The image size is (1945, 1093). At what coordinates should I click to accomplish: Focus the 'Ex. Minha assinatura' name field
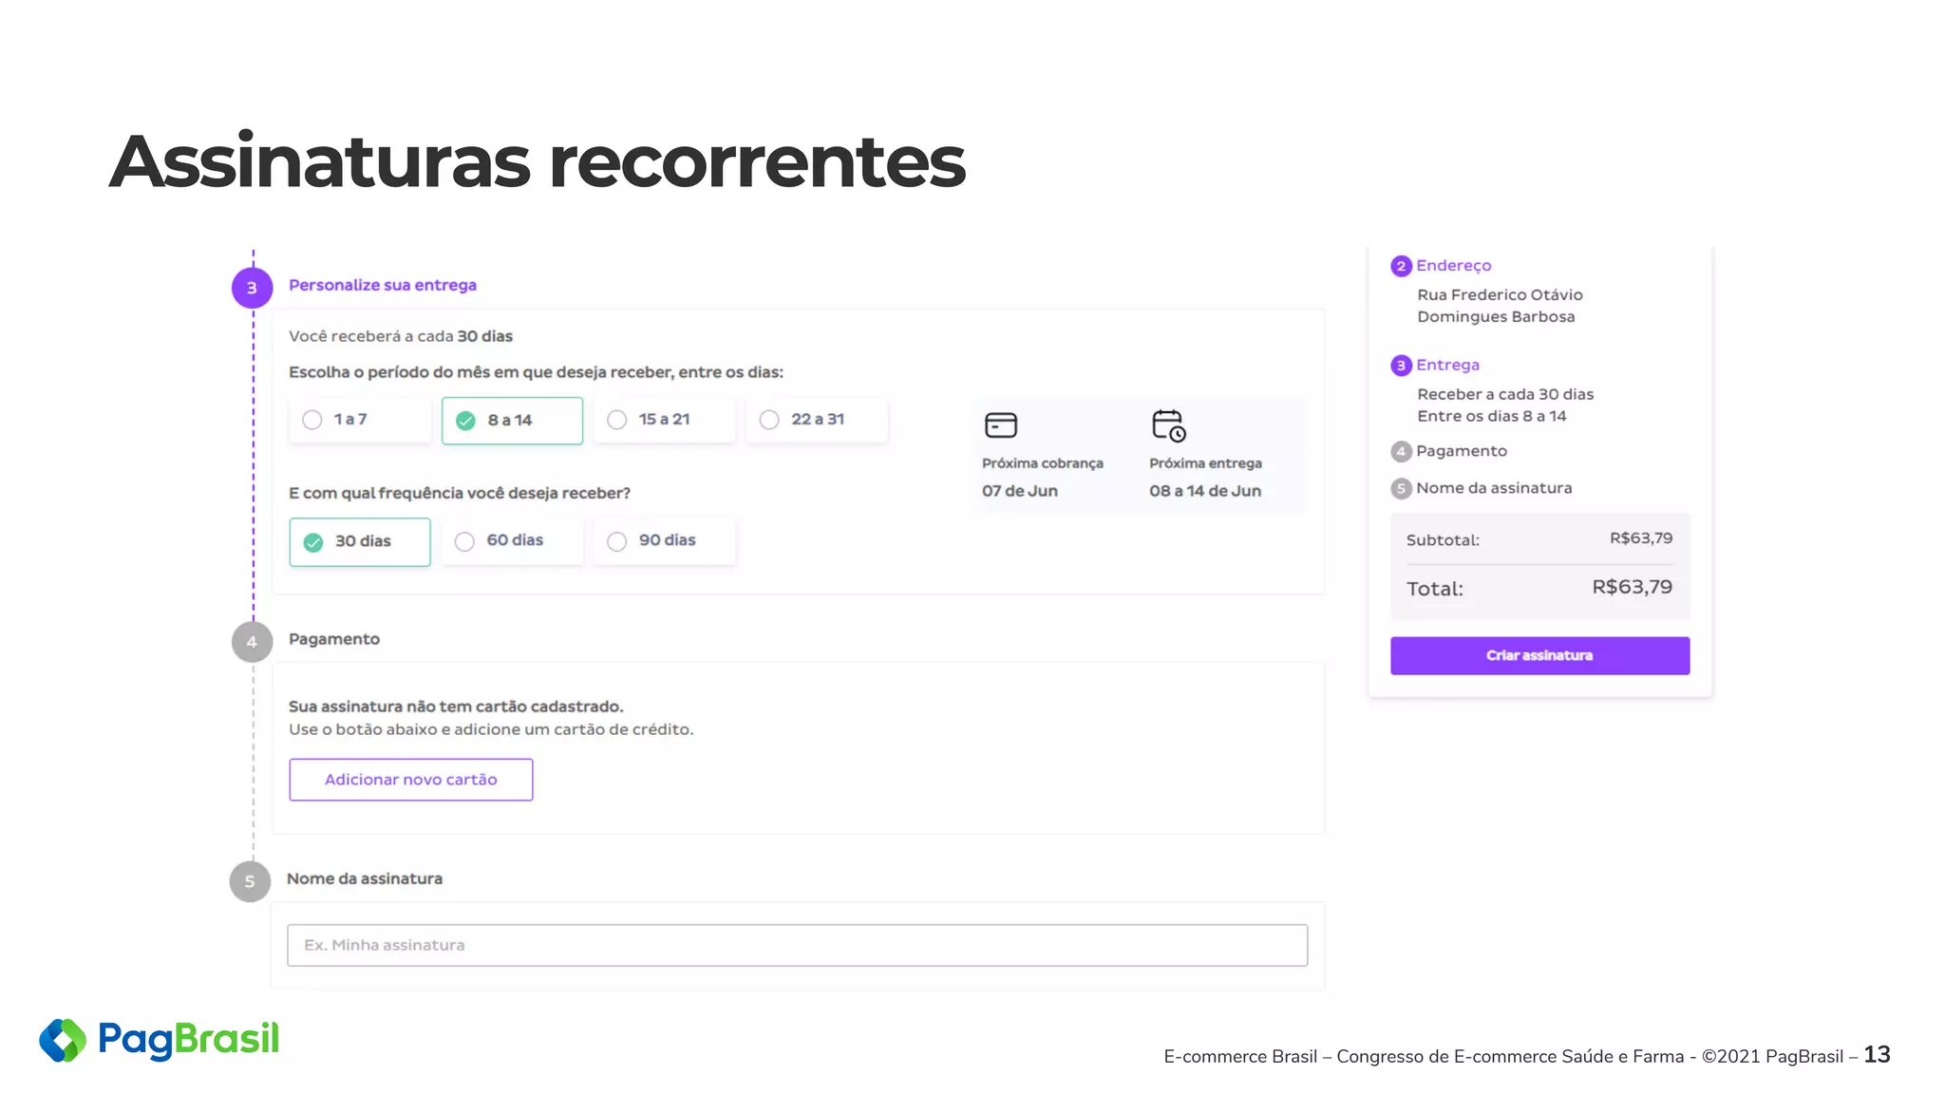(x=797, y=946)
